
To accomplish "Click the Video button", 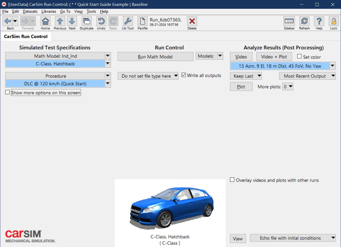I will click(241, 57).
